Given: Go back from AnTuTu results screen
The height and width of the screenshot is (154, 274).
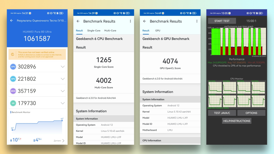Looking at the screenshot, I should pyautogui.click(x=12, y=21).
